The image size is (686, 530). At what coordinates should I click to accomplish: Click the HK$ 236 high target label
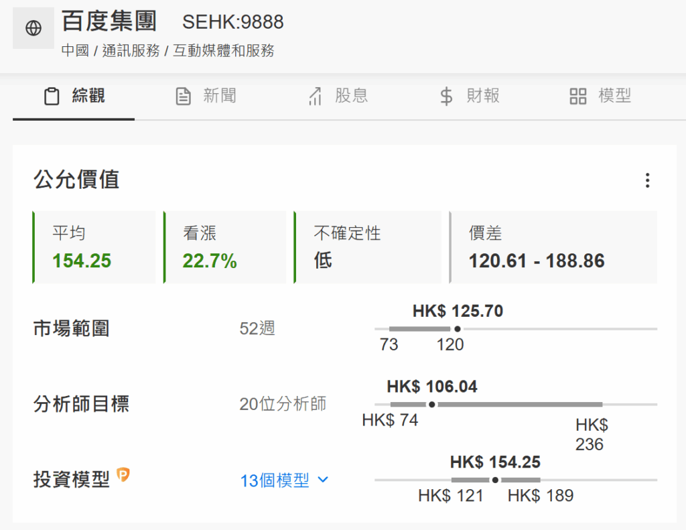(x=592, y=435)
